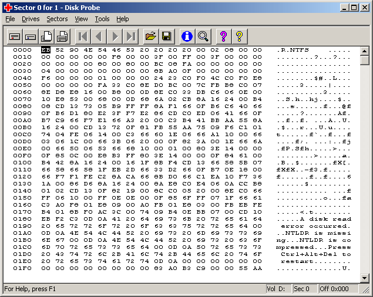This screenshot has height=297, width=373.
Task: Jump to the first sector button
Action: (x=83, y=36)
